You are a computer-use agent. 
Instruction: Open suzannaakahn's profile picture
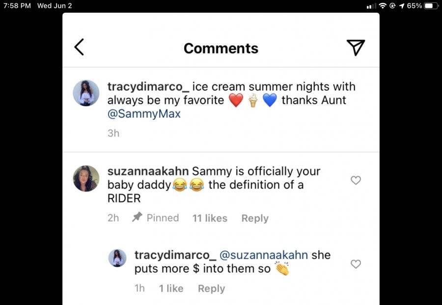pos(86,178)
